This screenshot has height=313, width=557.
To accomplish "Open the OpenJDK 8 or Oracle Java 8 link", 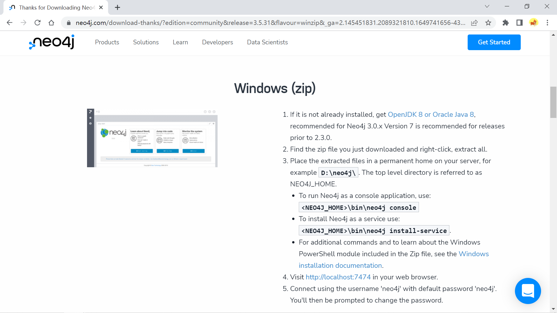I will pyautogui.click(x=431, y=114).
